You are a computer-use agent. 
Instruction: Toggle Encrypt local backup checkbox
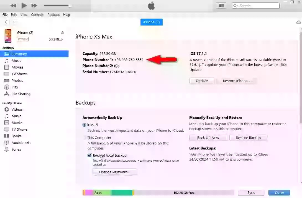coord(89,155)
